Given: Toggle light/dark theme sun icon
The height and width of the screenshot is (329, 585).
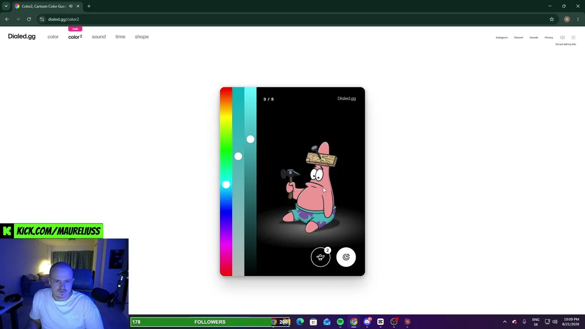Looking at the screenshot, I should (574, 37).
